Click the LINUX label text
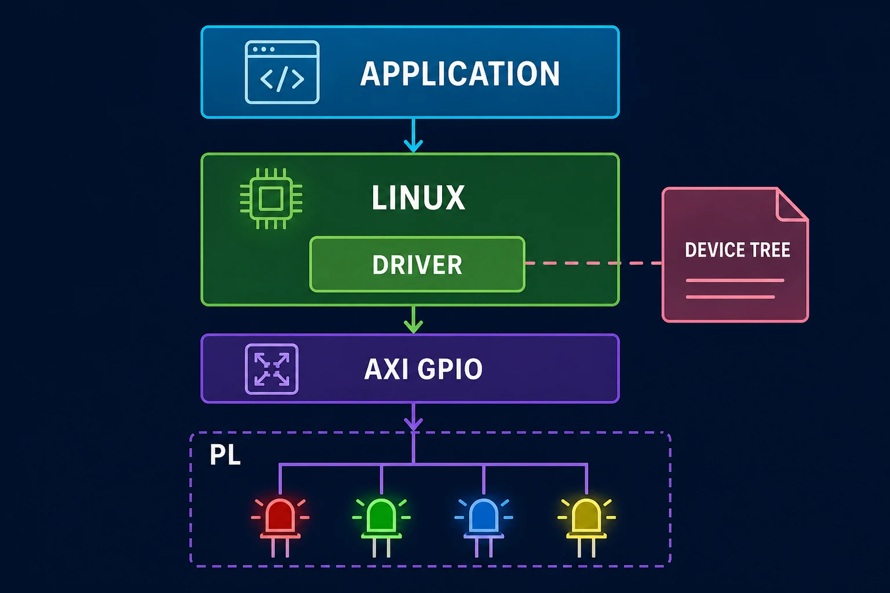Image resolution: width=890 pixels, height=593 pixels. 418,198
